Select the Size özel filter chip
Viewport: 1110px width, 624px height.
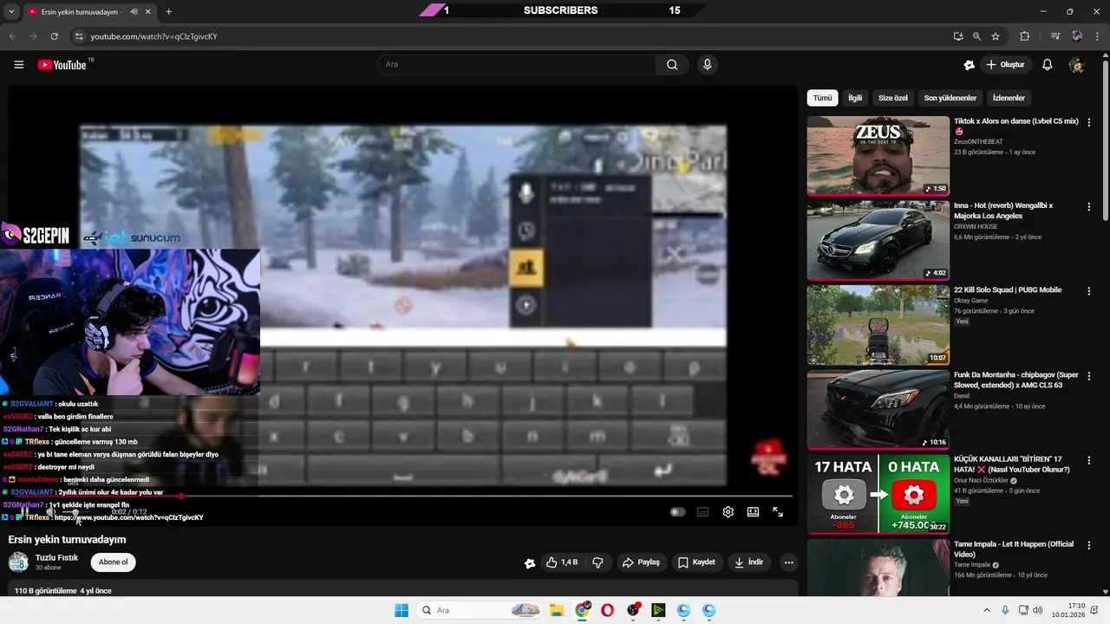click(x=893, y=98)
